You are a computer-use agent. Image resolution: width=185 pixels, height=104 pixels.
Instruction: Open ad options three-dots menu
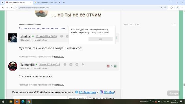[x=174, y=25]
